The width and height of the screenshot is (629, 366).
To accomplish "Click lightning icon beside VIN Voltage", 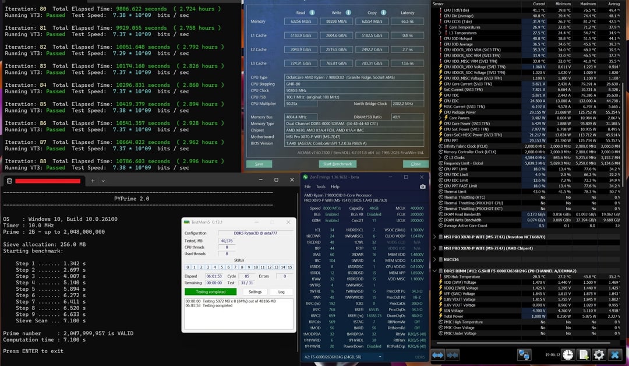I will [x=440, y=311].
